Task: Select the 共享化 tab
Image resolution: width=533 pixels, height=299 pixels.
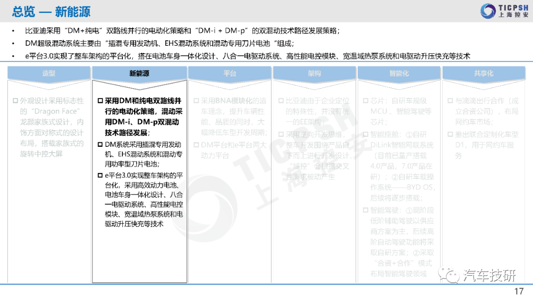Action: 484,73
